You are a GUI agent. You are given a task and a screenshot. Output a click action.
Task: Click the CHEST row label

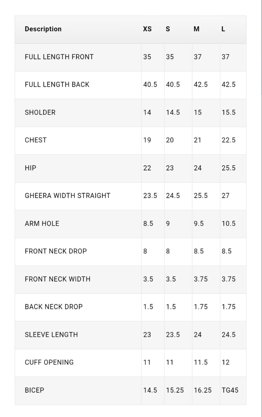click(x=36, y=140)
